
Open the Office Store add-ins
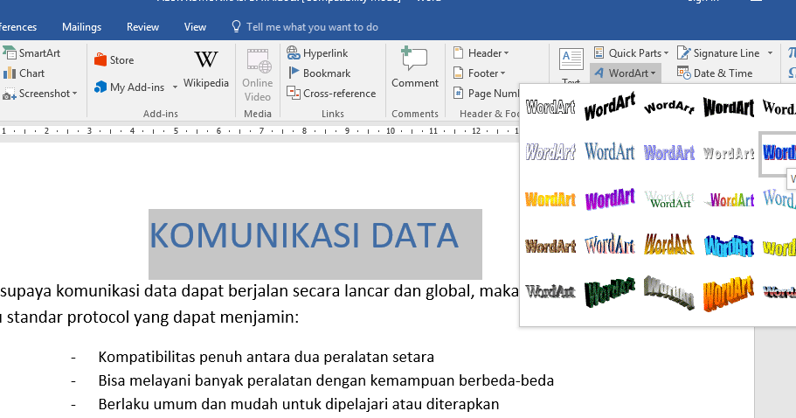point(114,60)
